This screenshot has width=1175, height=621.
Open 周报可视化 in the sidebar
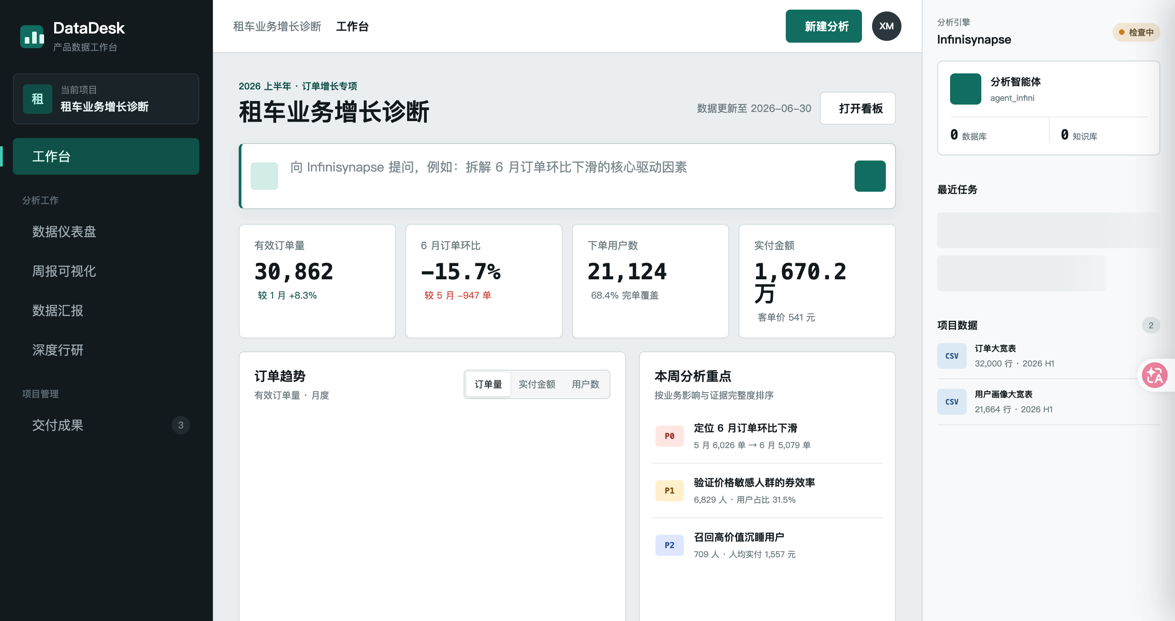tap(106, 271)
